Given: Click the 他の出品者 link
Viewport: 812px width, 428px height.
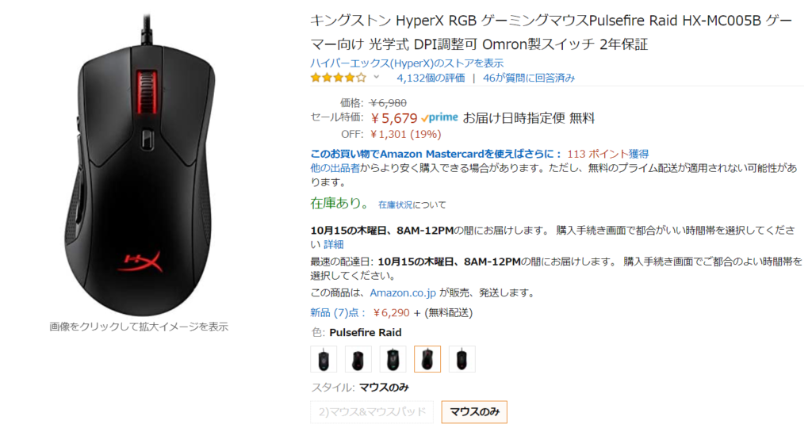Looking at the screenshot, I should click(335, 168).
